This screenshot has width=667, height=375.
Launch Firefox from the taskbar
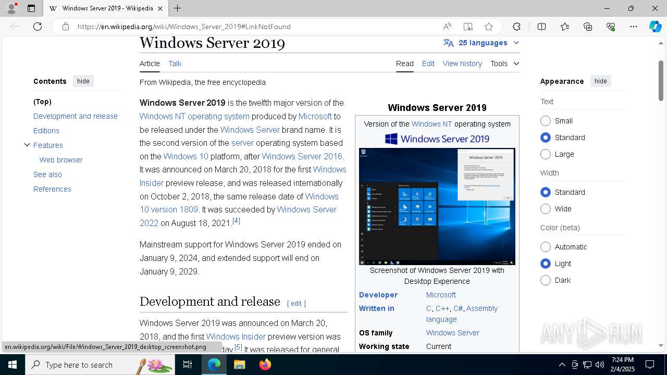tap(265, 365)
